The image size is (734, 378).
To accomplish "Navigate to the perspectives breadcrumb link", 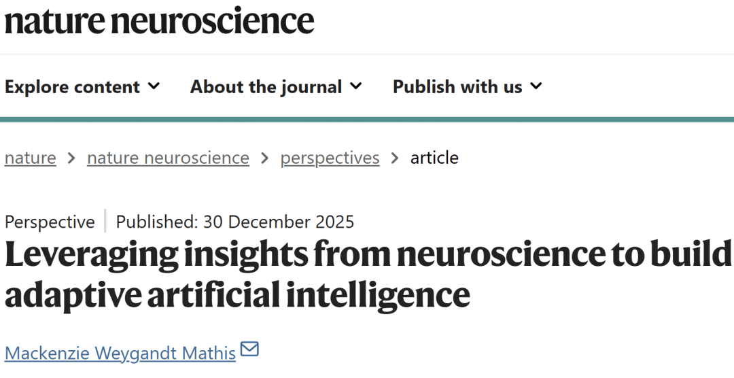I will [330, 158].
